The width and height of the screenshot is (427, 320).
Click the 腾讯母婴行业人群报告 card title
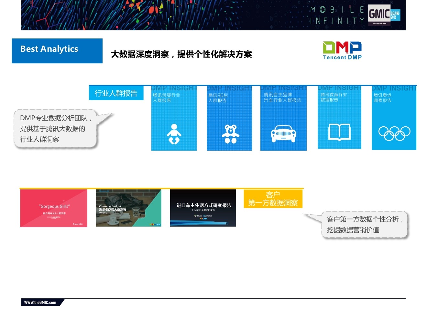167,98
